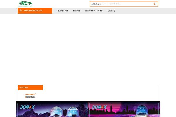Navigate to the LIÊN HỆ page
Screen dimensions: 176x117
point(111,11)
